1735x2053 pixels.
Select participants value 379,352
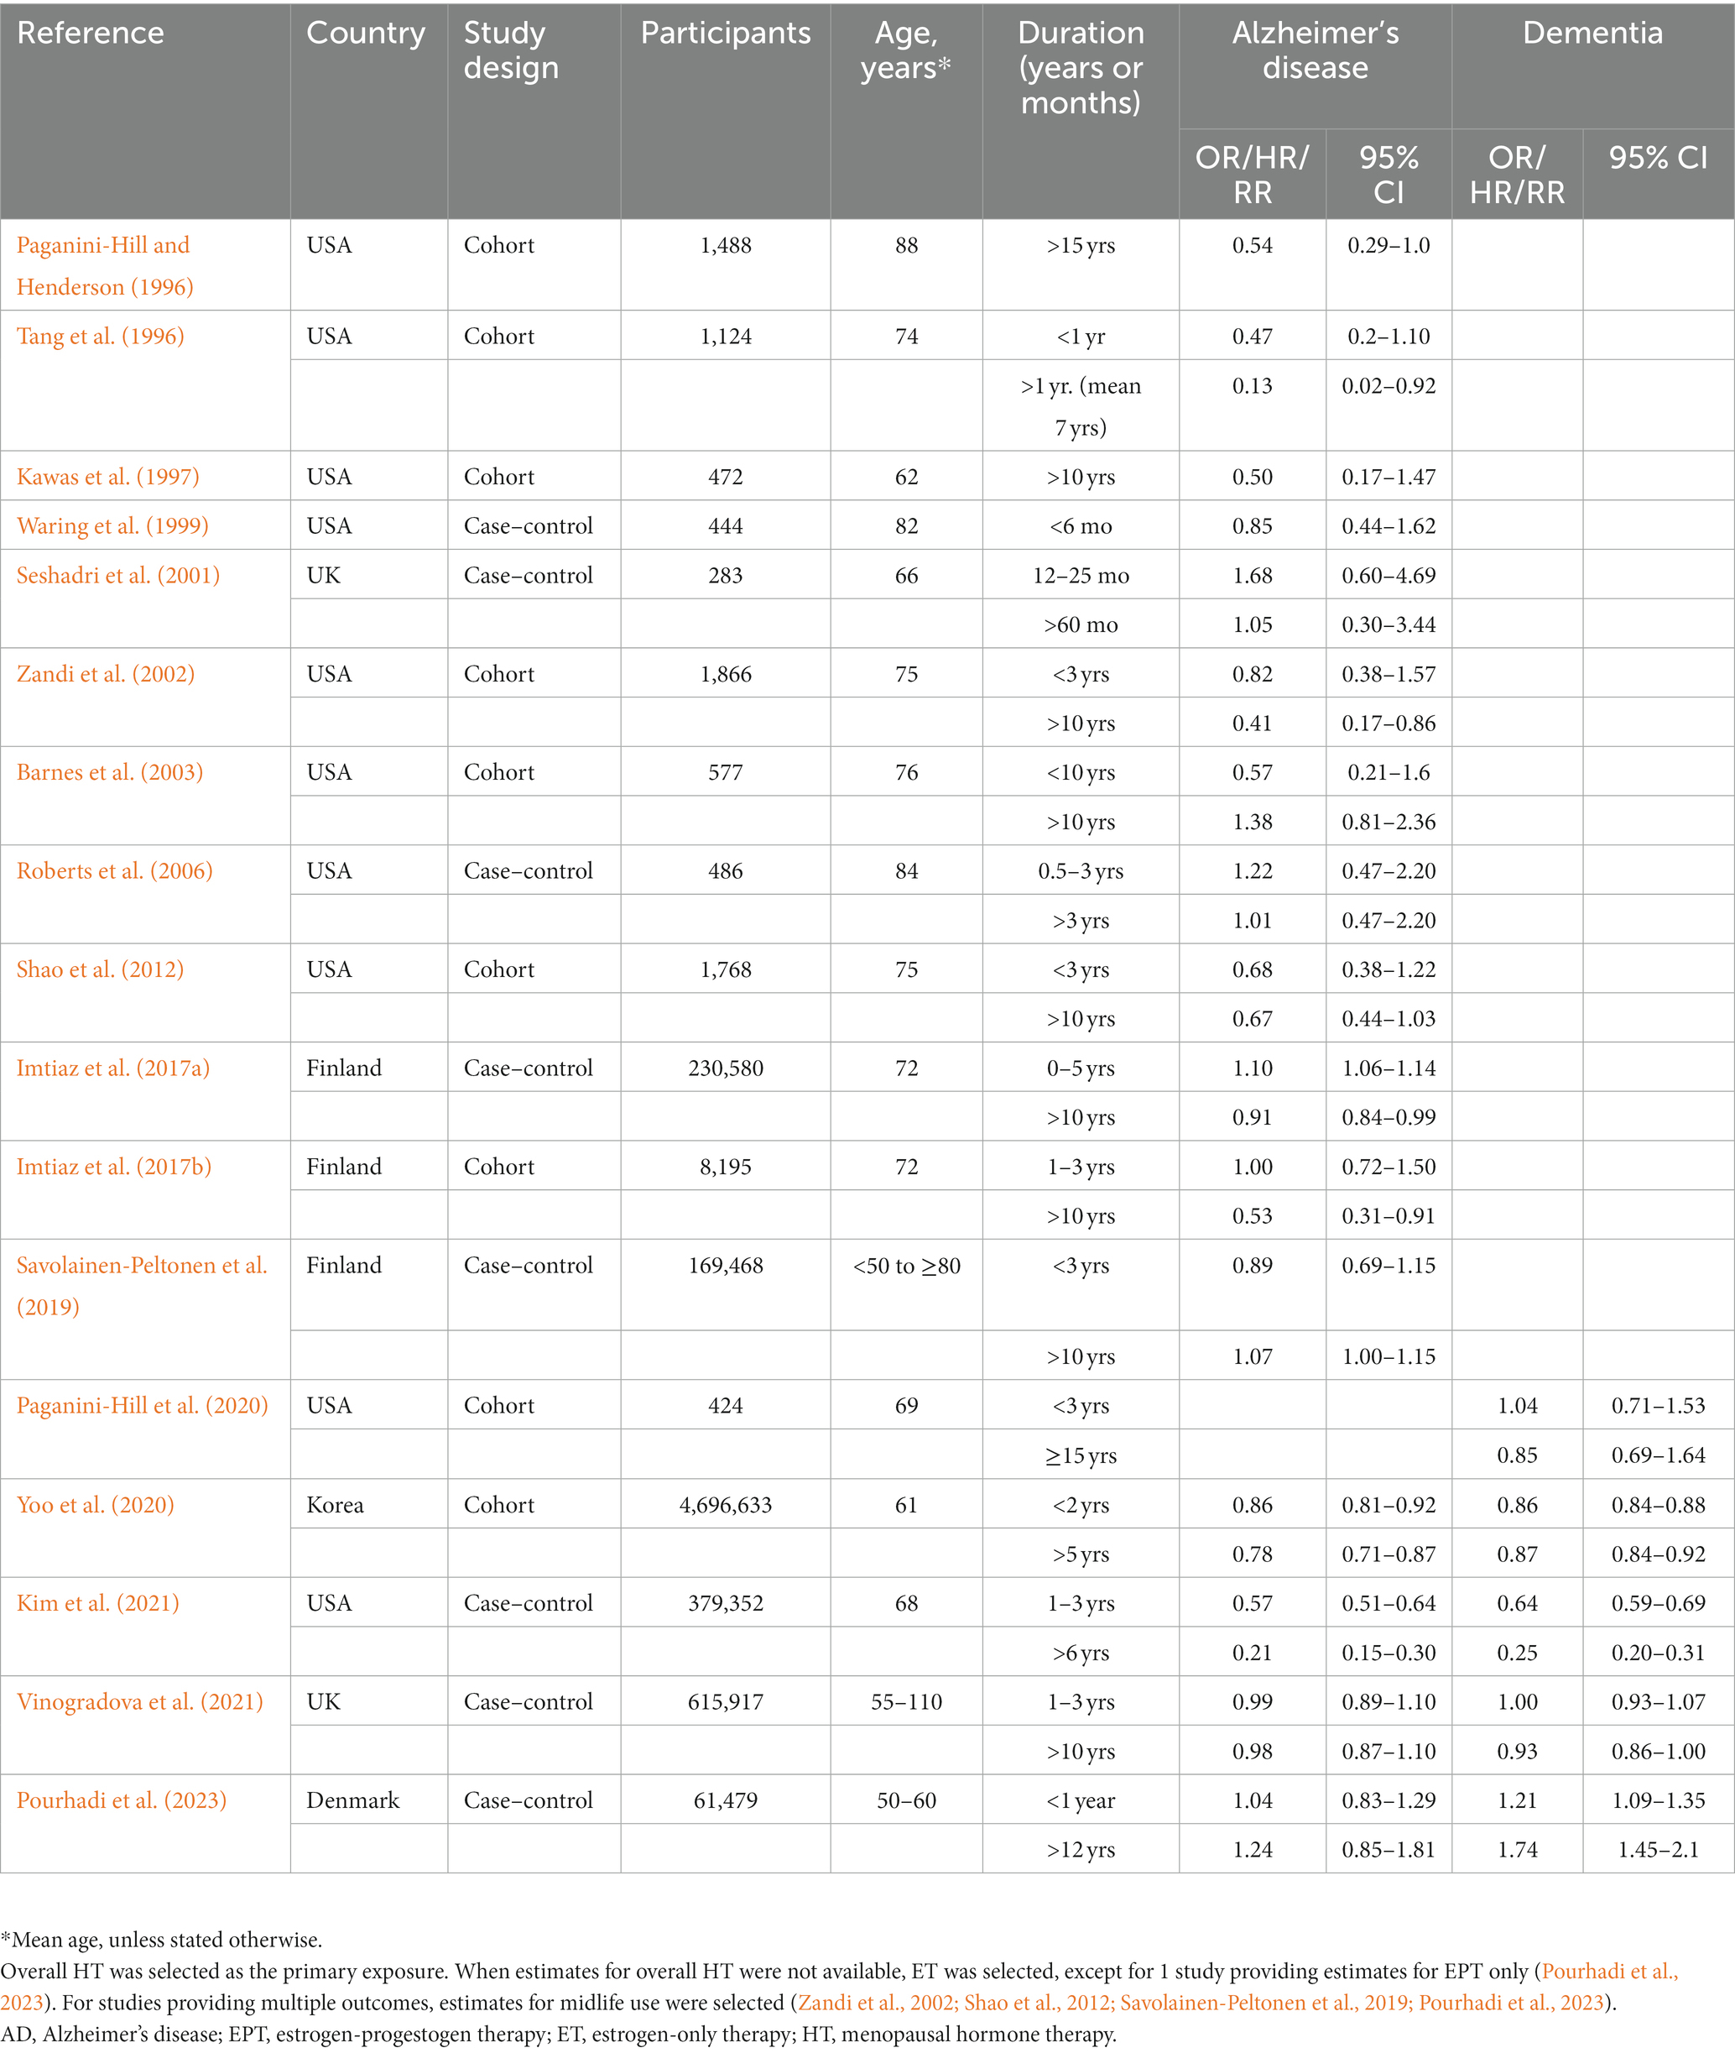click(726, 1603)
